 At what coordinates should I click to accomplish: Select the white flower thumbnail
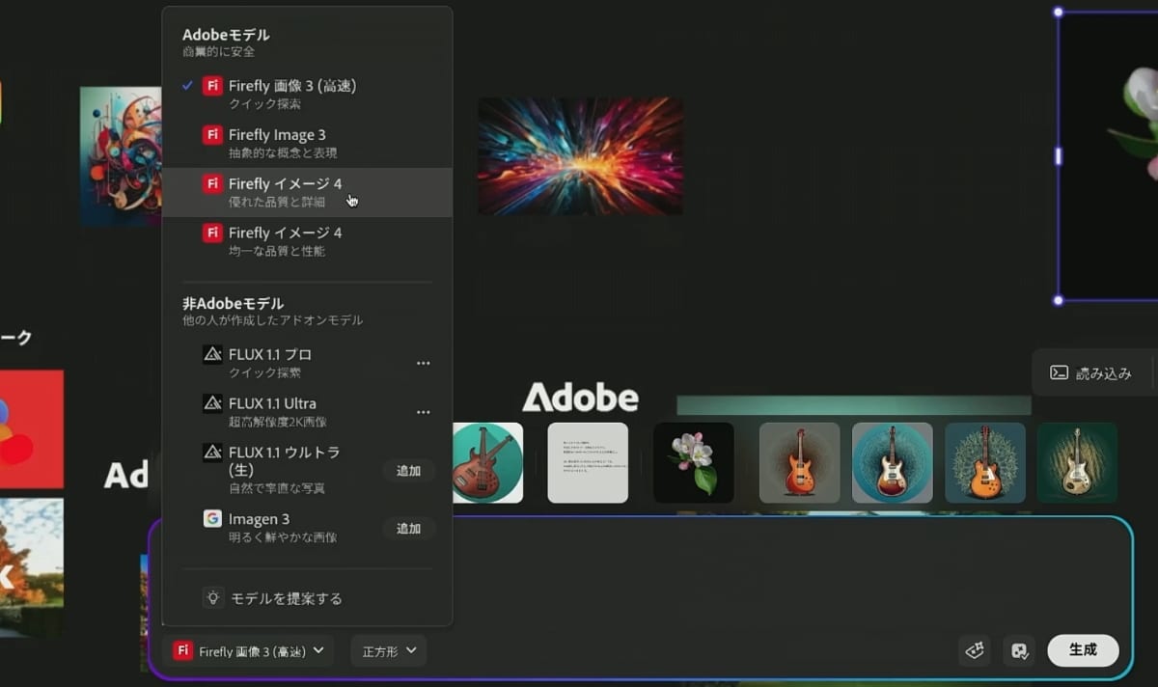pyautogui.click(x=693, y=463)
